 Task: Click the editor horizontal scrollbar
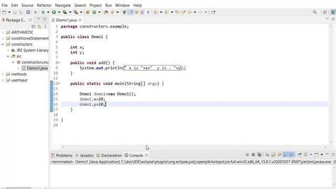pos(194,147)
